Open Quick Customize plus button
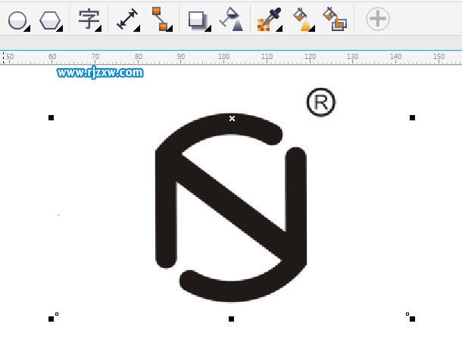The image size is (462, 361). coord(378,19)
